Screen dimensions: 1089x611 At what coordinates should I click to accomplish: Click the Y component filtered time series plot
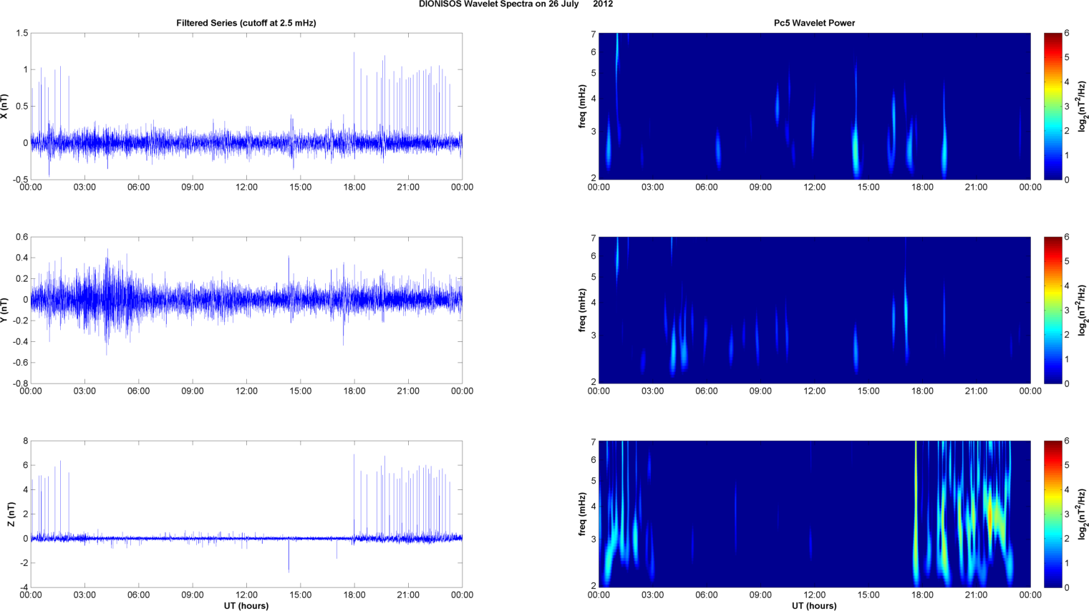pos(246,310)
